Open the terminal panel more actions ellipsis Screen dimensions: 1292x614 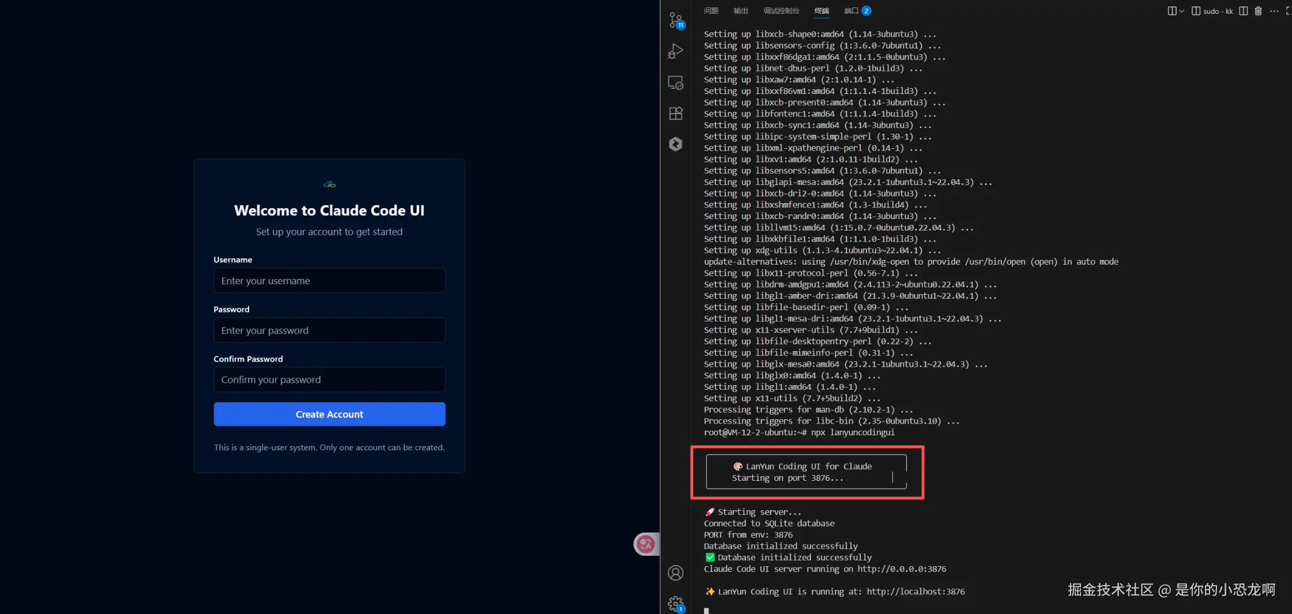[1274, 11]
